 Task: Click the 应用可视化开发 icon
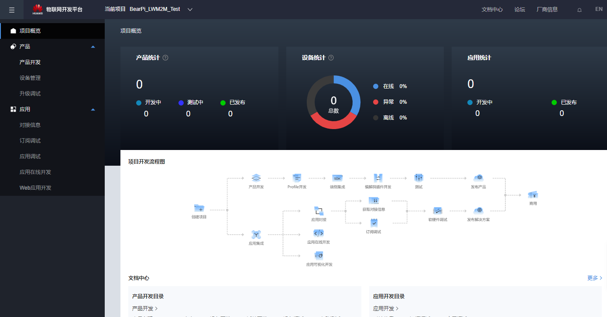pos(319,256)
